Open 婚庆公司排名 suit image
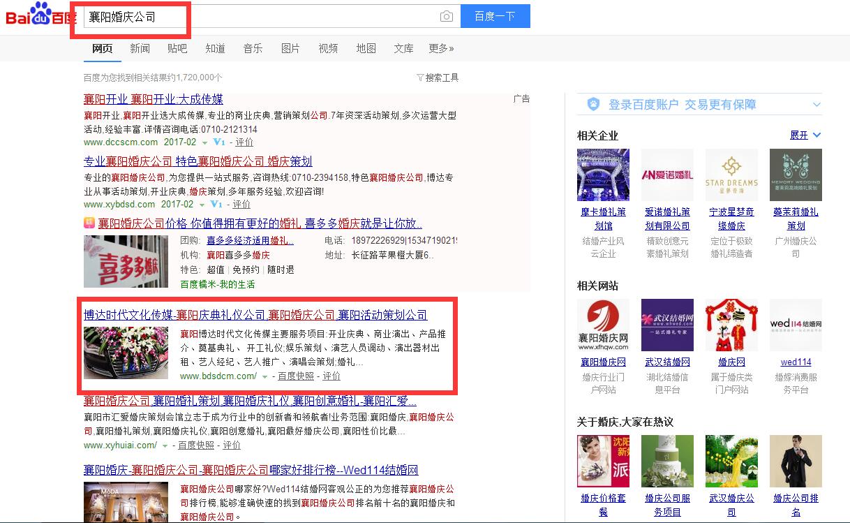The width and height of the screenshot is (850, 523). [x=796, y=461]
